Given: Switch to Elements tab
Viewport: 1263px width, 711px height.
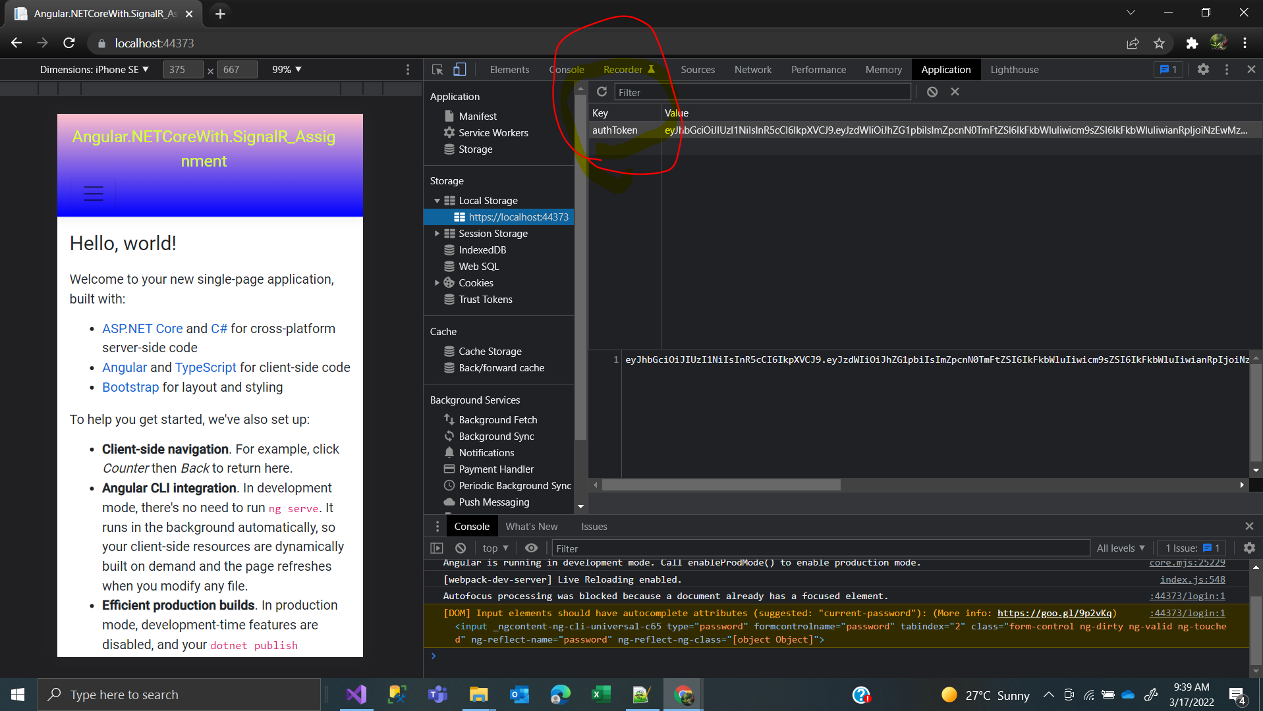Looking at the screenshot, I should pos(509,69).
